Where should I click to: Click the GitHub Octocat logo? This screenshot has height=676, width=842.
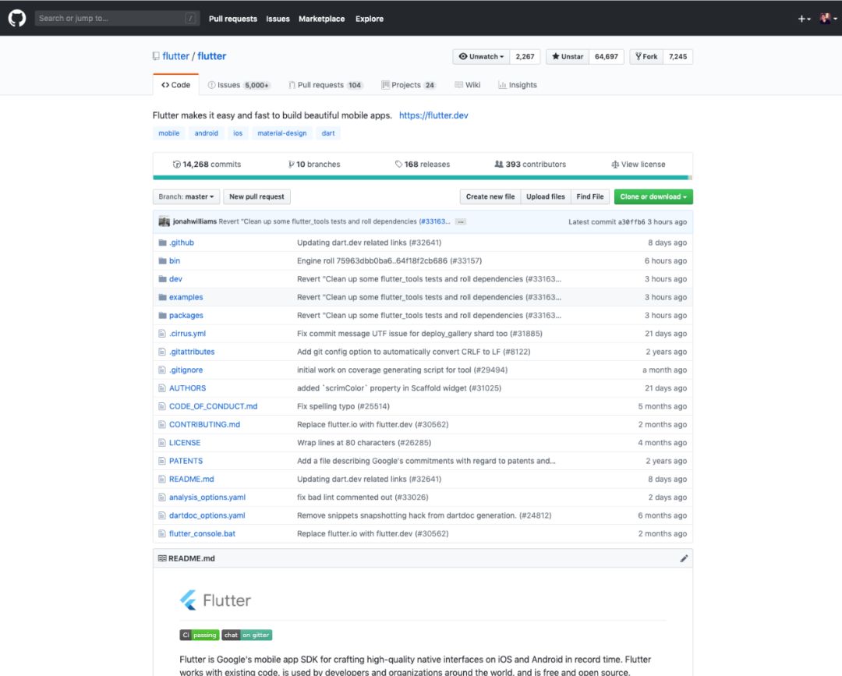pyautogui.click(x=17, y=18)
